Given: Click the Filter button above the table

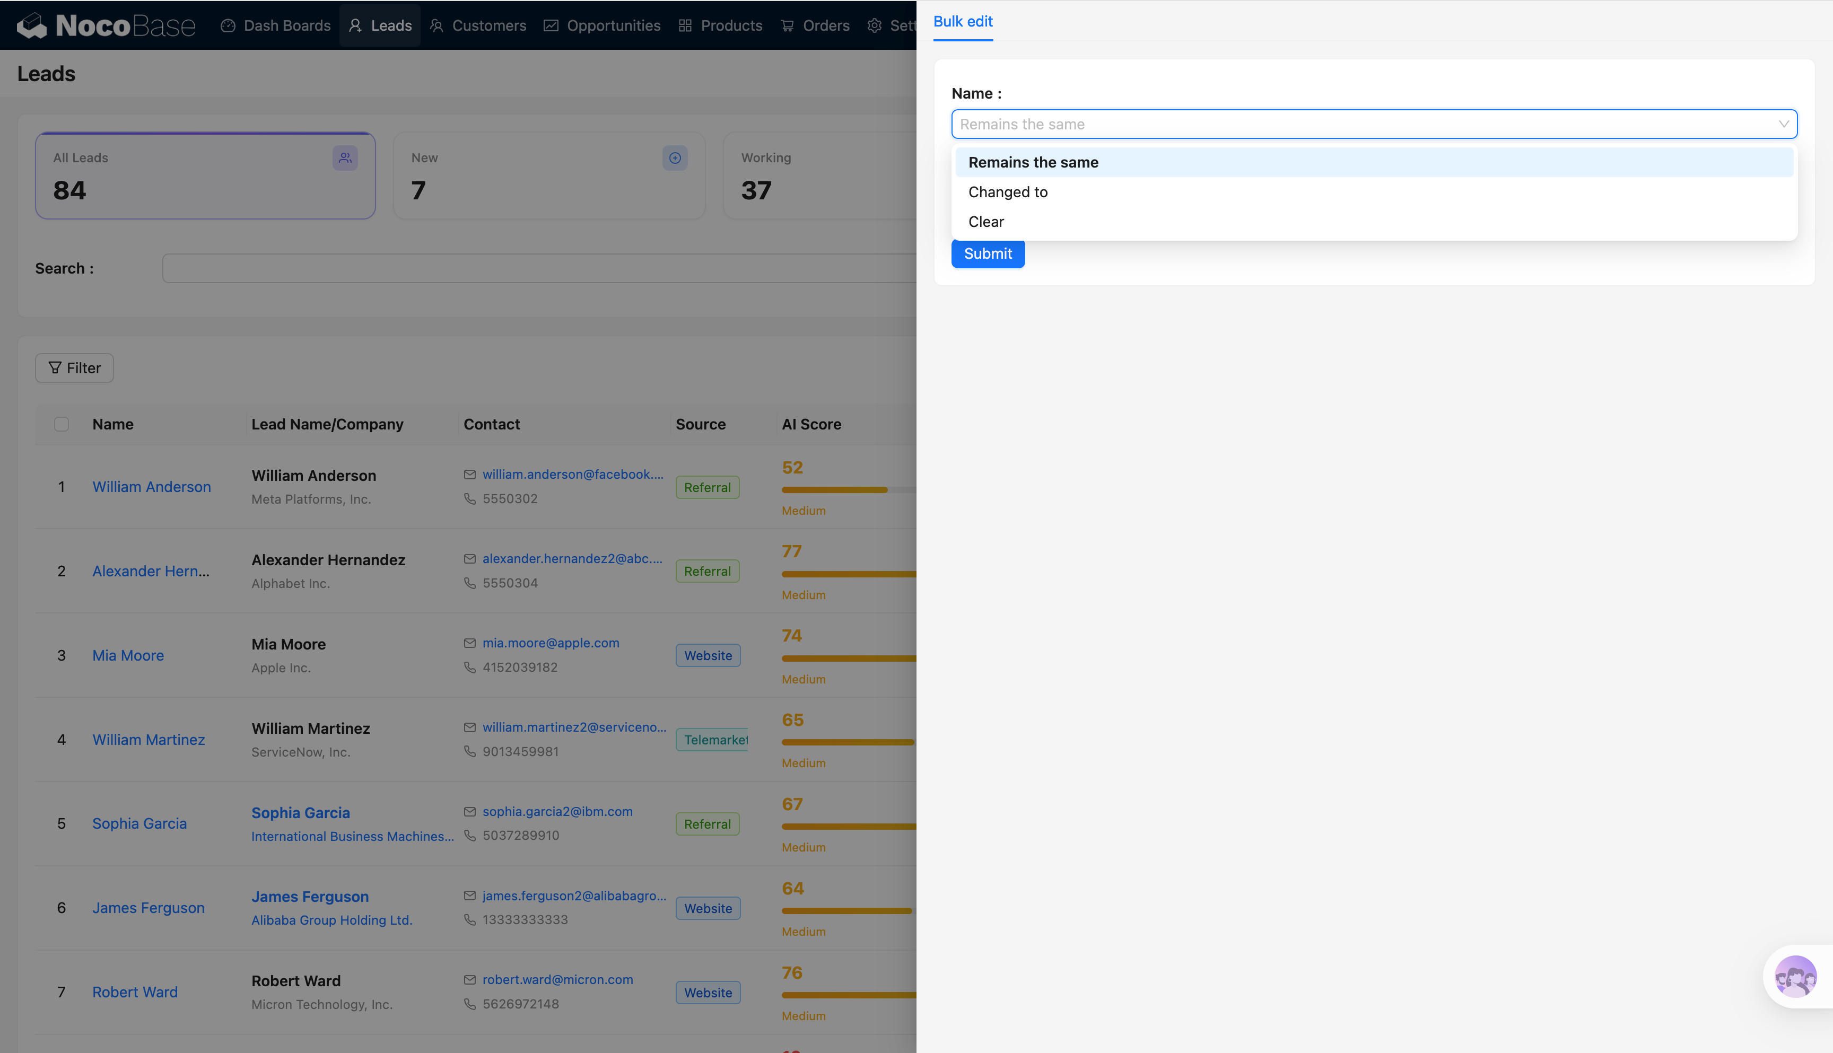Looking at the screenshot, I should 74,368.
